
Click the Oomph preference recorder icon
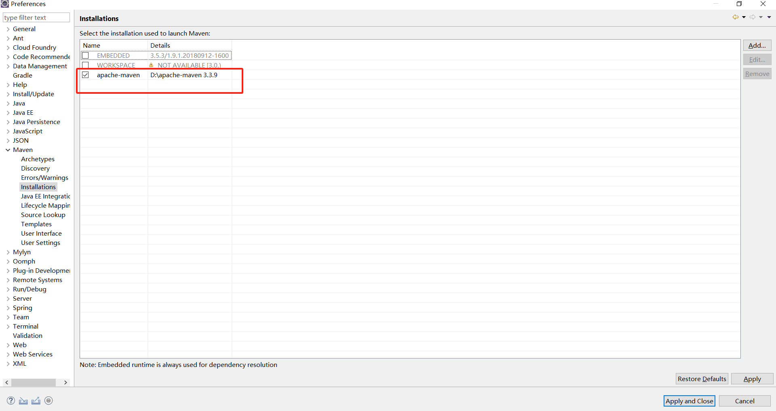pyautogui.click(x=48, y=400)
